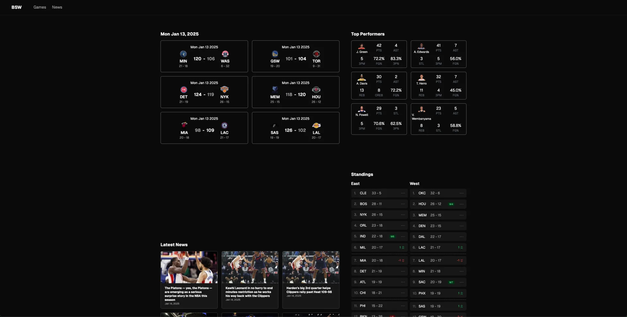Click the Golden State Warriors logo
Image resolution: width=627 pixels, height=317 pixels.
click(275, 54)
